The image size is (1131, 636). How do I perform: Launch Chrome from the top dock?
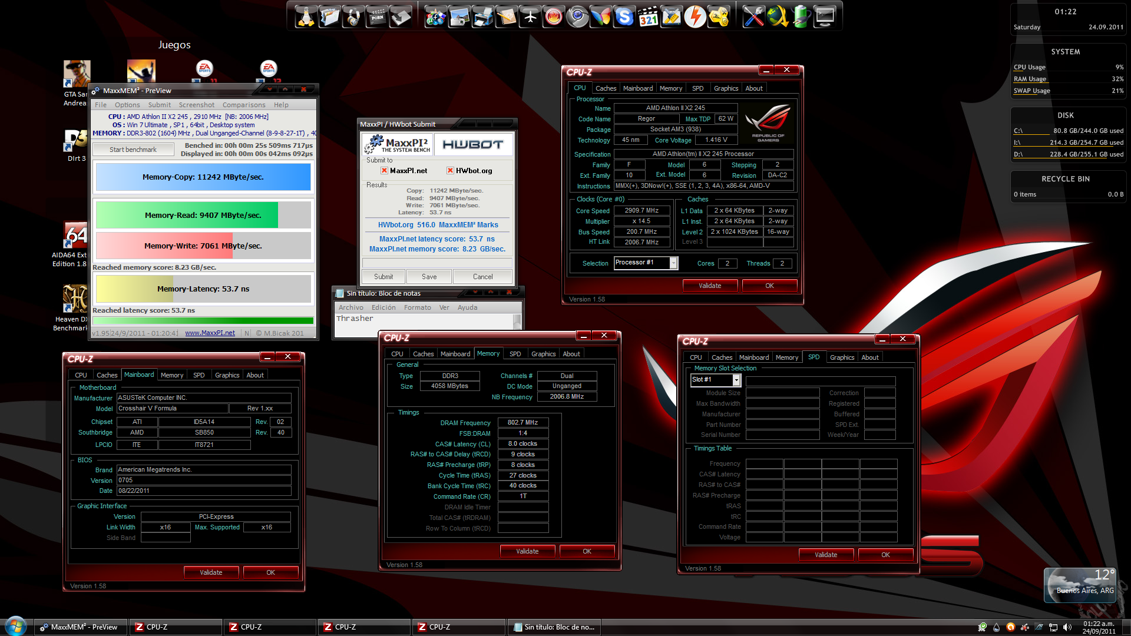pos(577,16)
